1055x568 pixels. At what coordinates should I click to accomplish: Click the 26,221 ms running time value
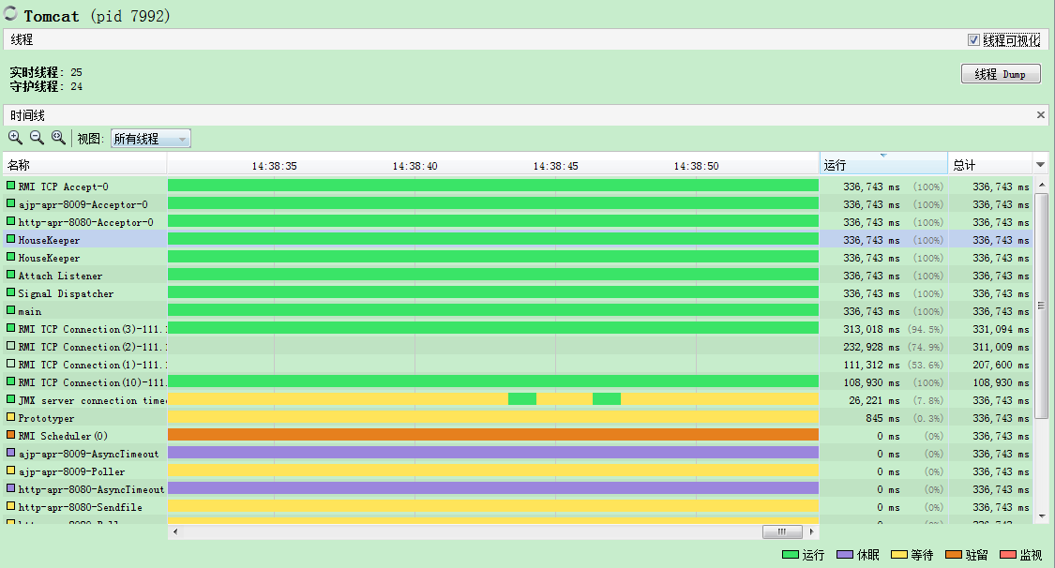coord(874,400)
